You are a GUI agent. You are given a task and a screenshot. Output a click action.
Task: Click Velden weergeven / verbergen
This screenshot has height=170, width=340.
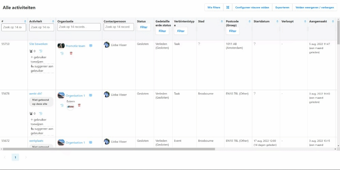pyautogui.click(x=314, y=7)
